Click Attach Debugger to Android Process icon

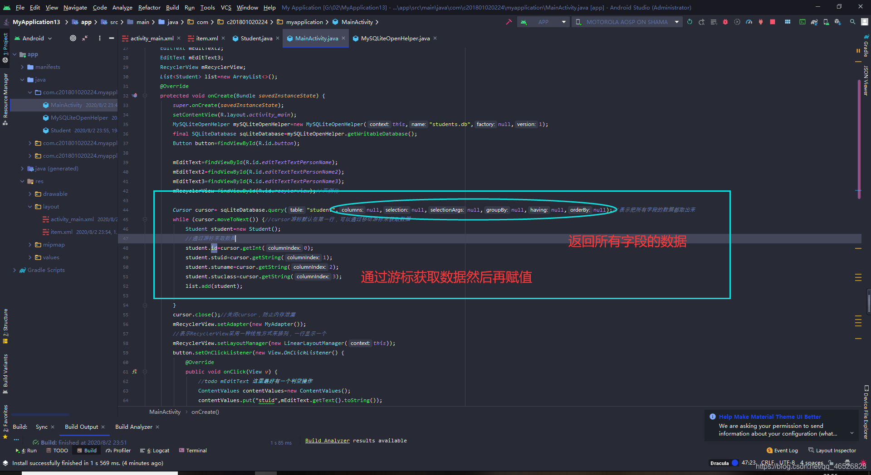click(761, 22)
